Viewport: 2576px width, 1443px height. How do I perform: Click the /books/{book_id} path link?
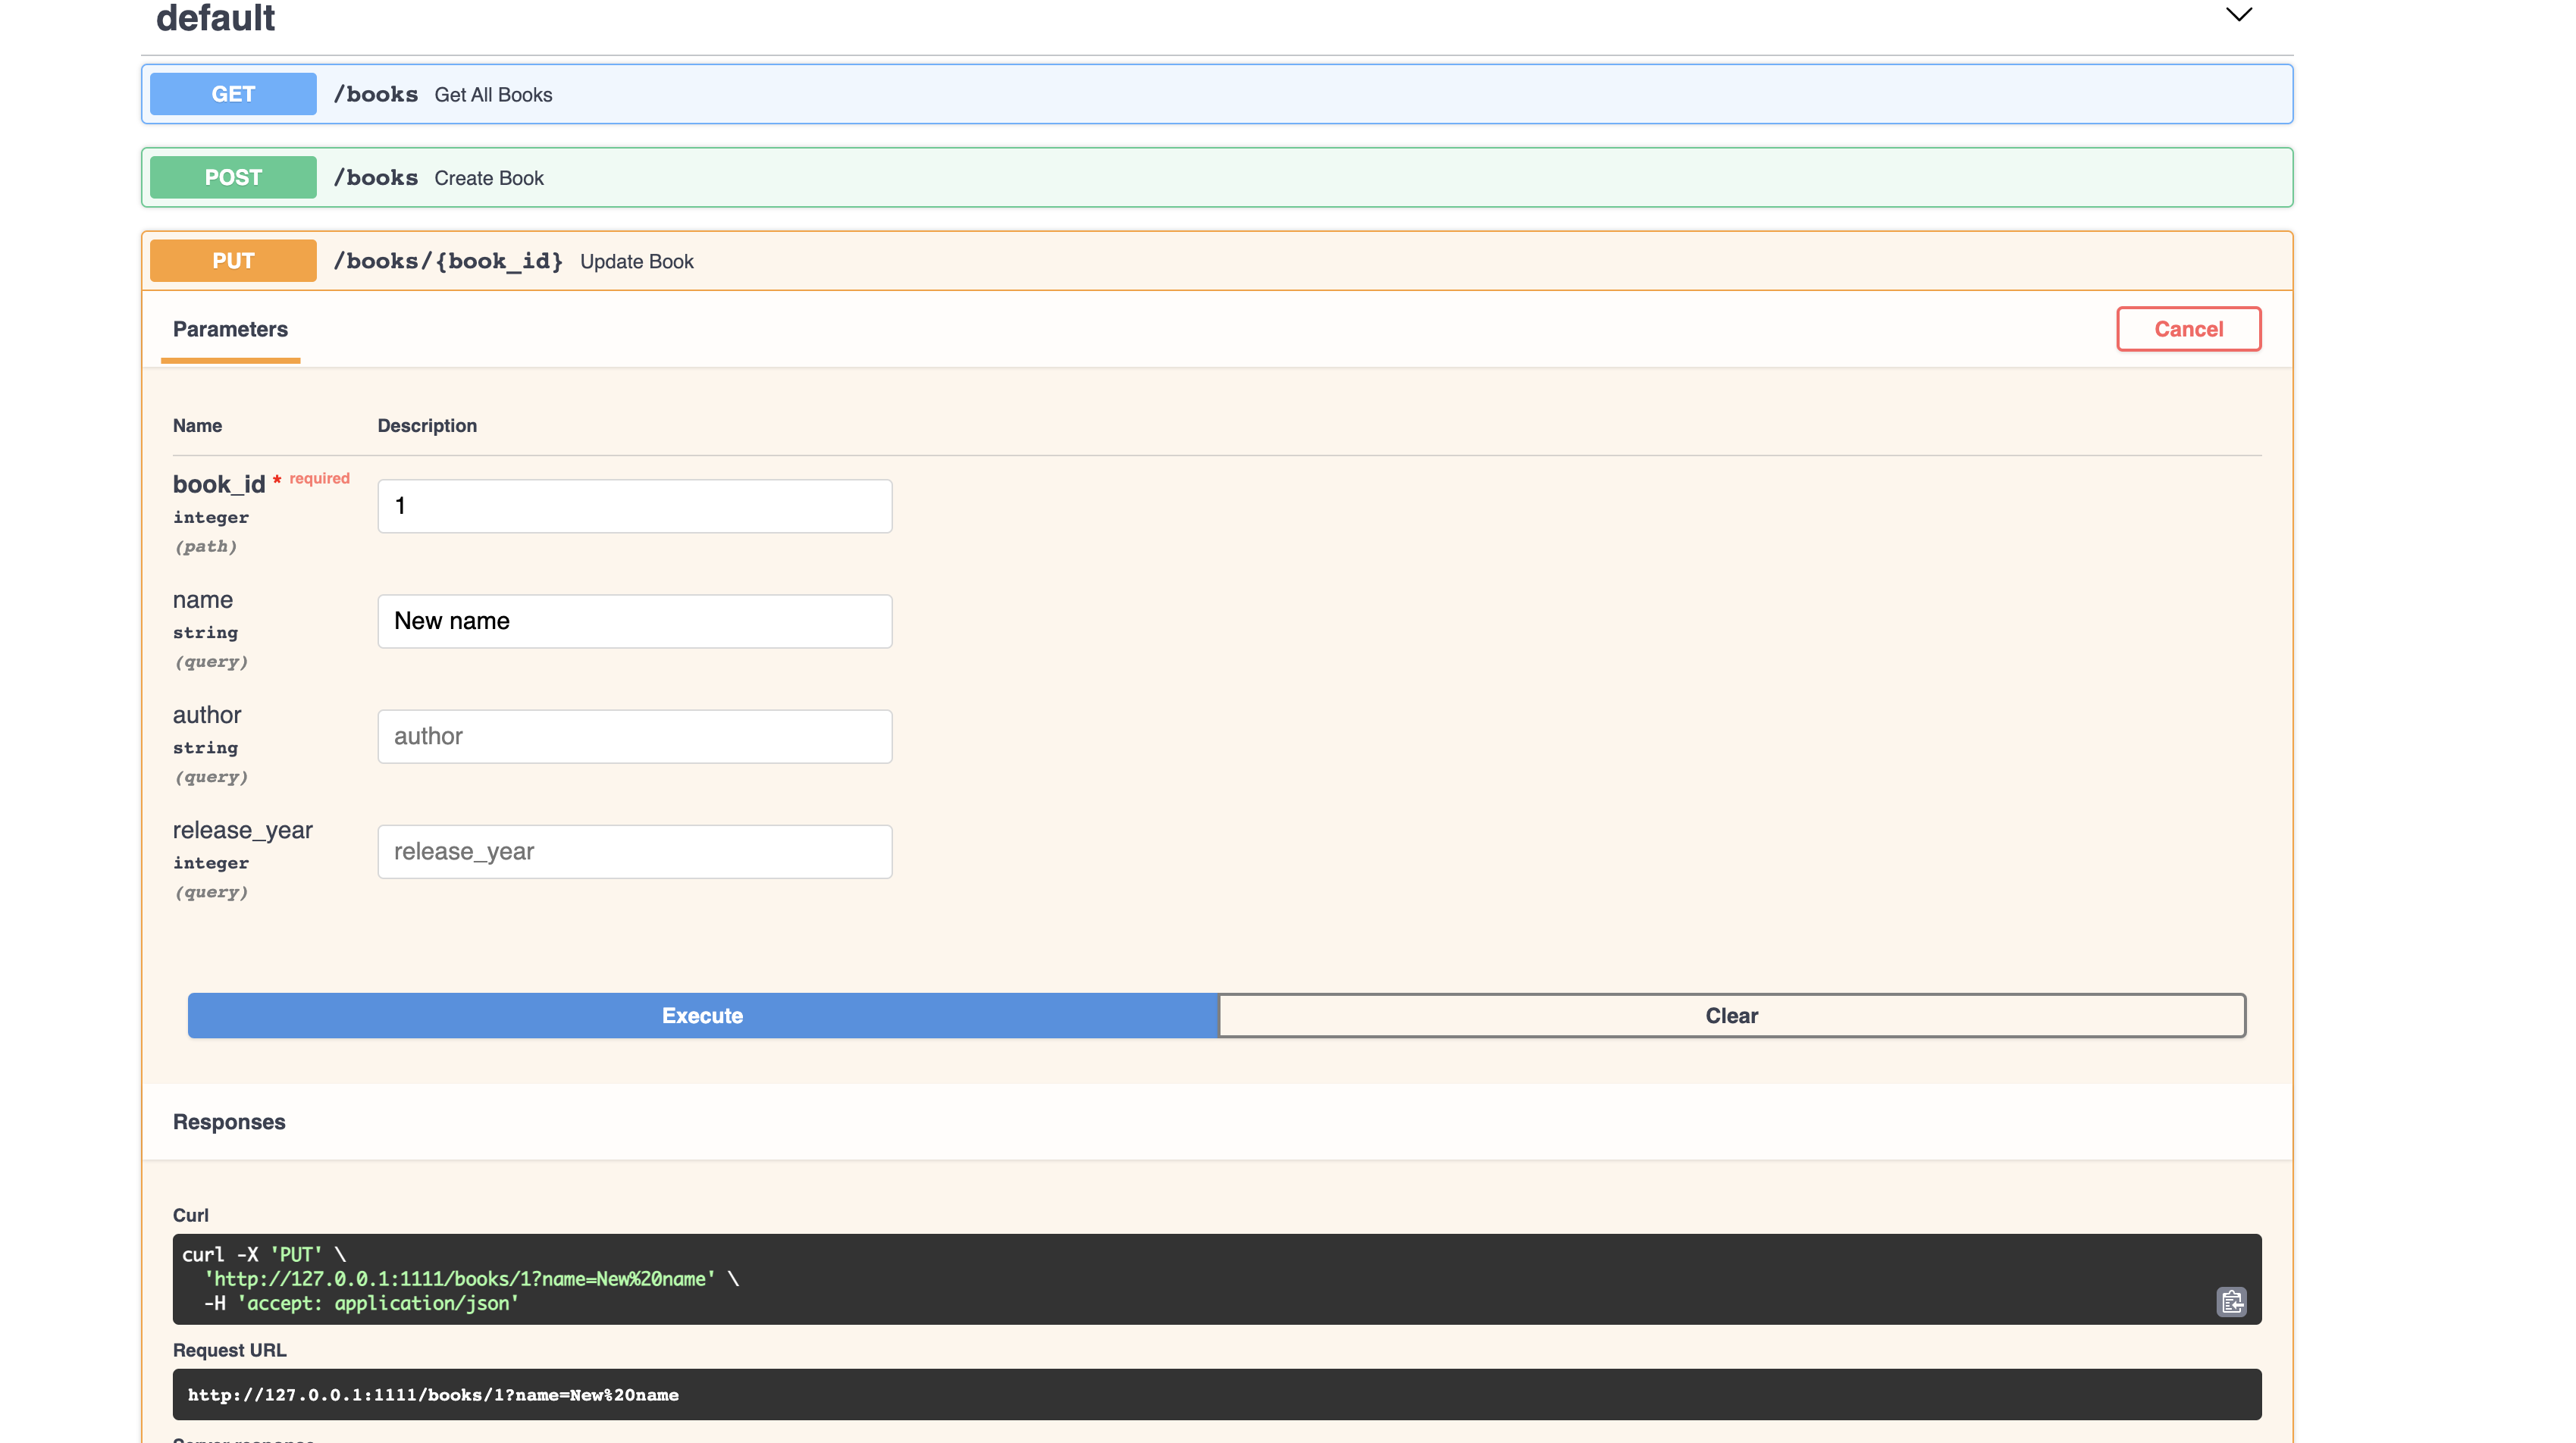point(447,261)
